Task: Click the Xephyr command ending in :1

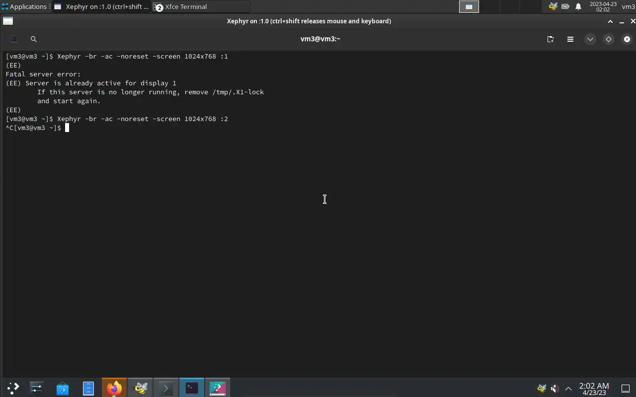Action: [143, 57]
